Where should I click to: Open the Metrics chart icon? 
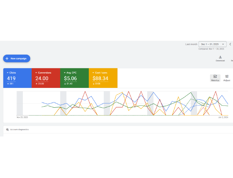tap(215, 76)
